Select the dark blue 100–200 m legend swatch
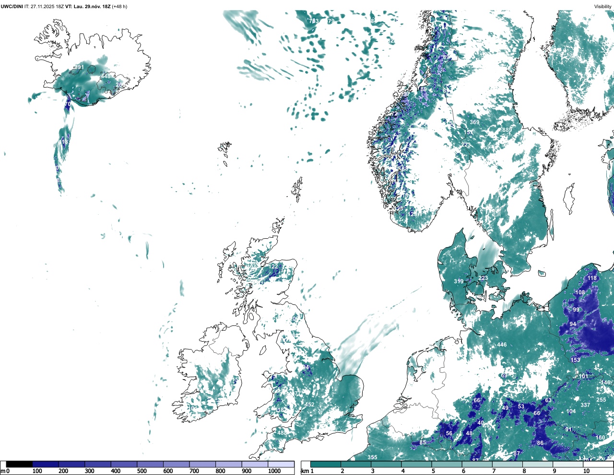 tap(46, 464)
